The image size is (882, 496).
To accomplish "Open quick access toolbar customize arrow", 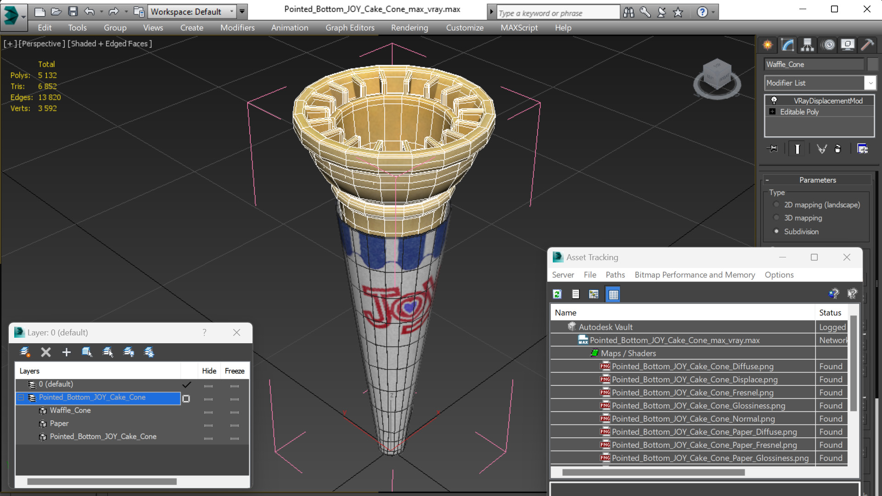I will tap(242, 11).
